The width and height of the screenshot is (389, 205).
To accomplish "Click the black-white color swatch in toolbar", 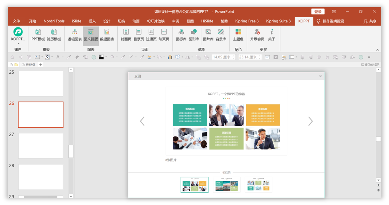I will [101, 57].
